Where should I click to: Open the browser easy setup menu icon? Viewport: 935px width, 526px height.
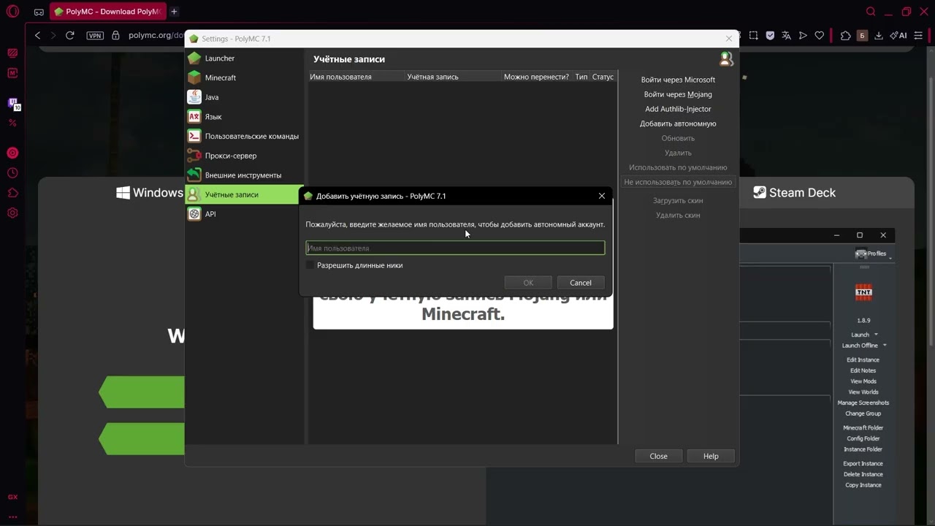(x=919, y=35)
